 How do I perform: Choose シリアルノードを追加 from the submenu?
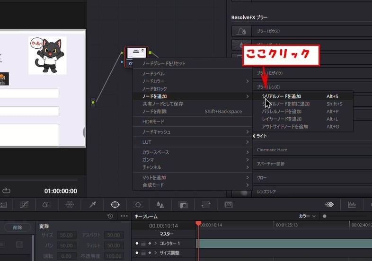point(281,96)
